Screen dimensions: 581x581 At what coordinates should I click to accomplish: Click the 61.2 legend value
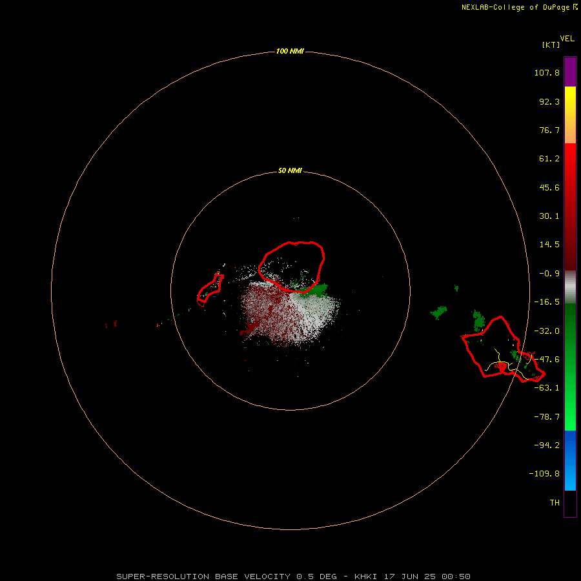tap(549, 159)
